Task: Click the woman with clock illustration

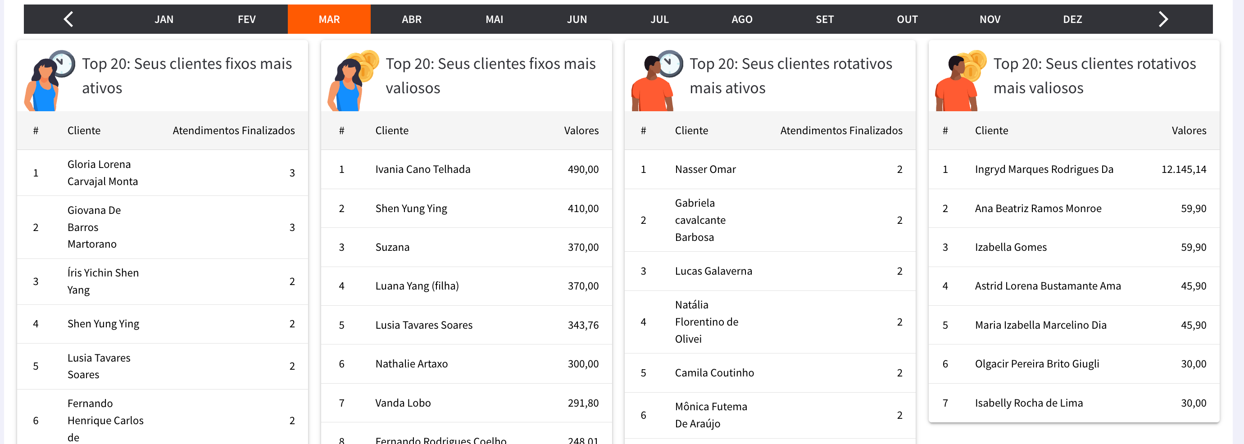Action: [x=49, y=81]
